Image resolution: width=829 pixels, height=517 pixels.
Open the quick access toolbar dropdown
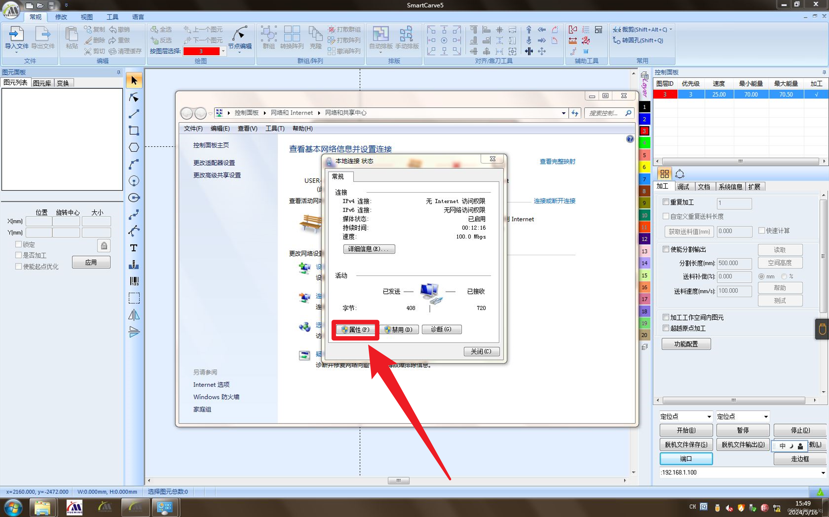[66, 5]
